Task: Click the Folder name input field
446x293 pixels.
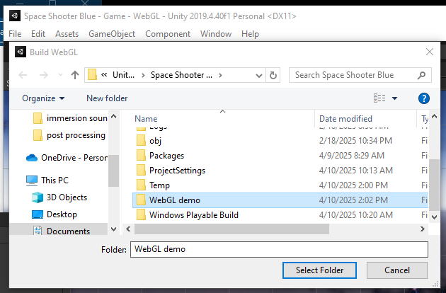Action: (x=279, y=250)
